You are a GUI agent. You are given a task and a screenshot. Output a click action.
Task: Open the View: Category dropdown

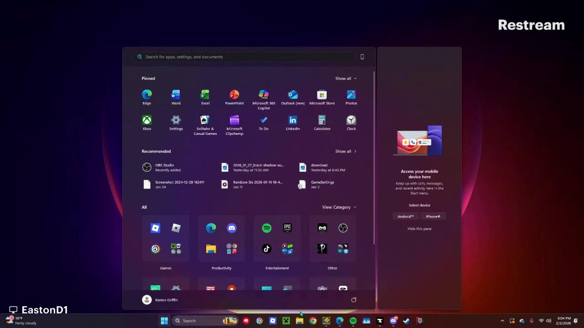click(339, 207)
